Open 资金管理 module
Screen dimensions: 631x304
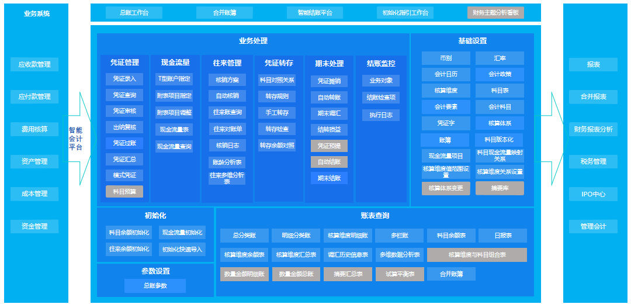click(34, 226)
